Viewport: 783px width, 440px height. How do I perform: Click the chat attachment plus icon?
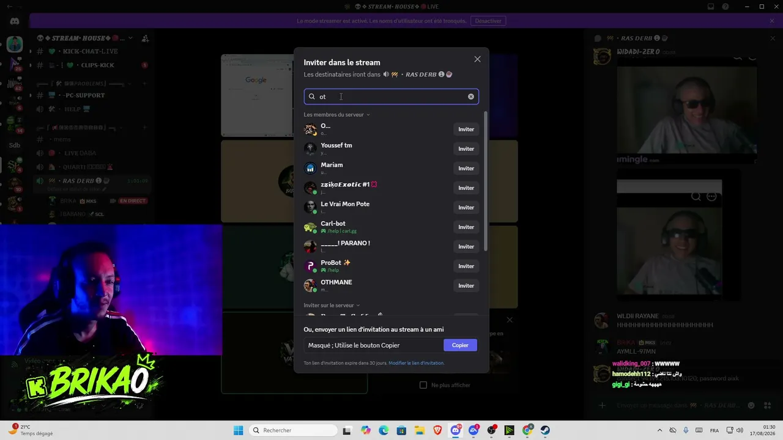pyautogui.click(x=602, y=405)
